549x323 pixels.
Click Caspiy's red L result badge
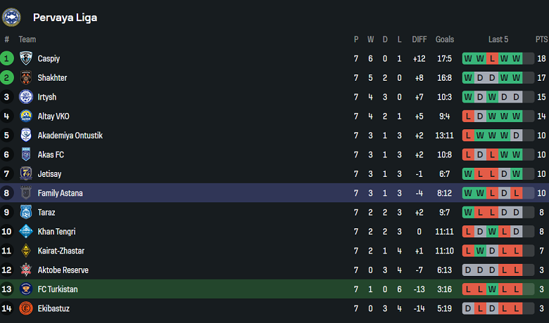(492, 59)
